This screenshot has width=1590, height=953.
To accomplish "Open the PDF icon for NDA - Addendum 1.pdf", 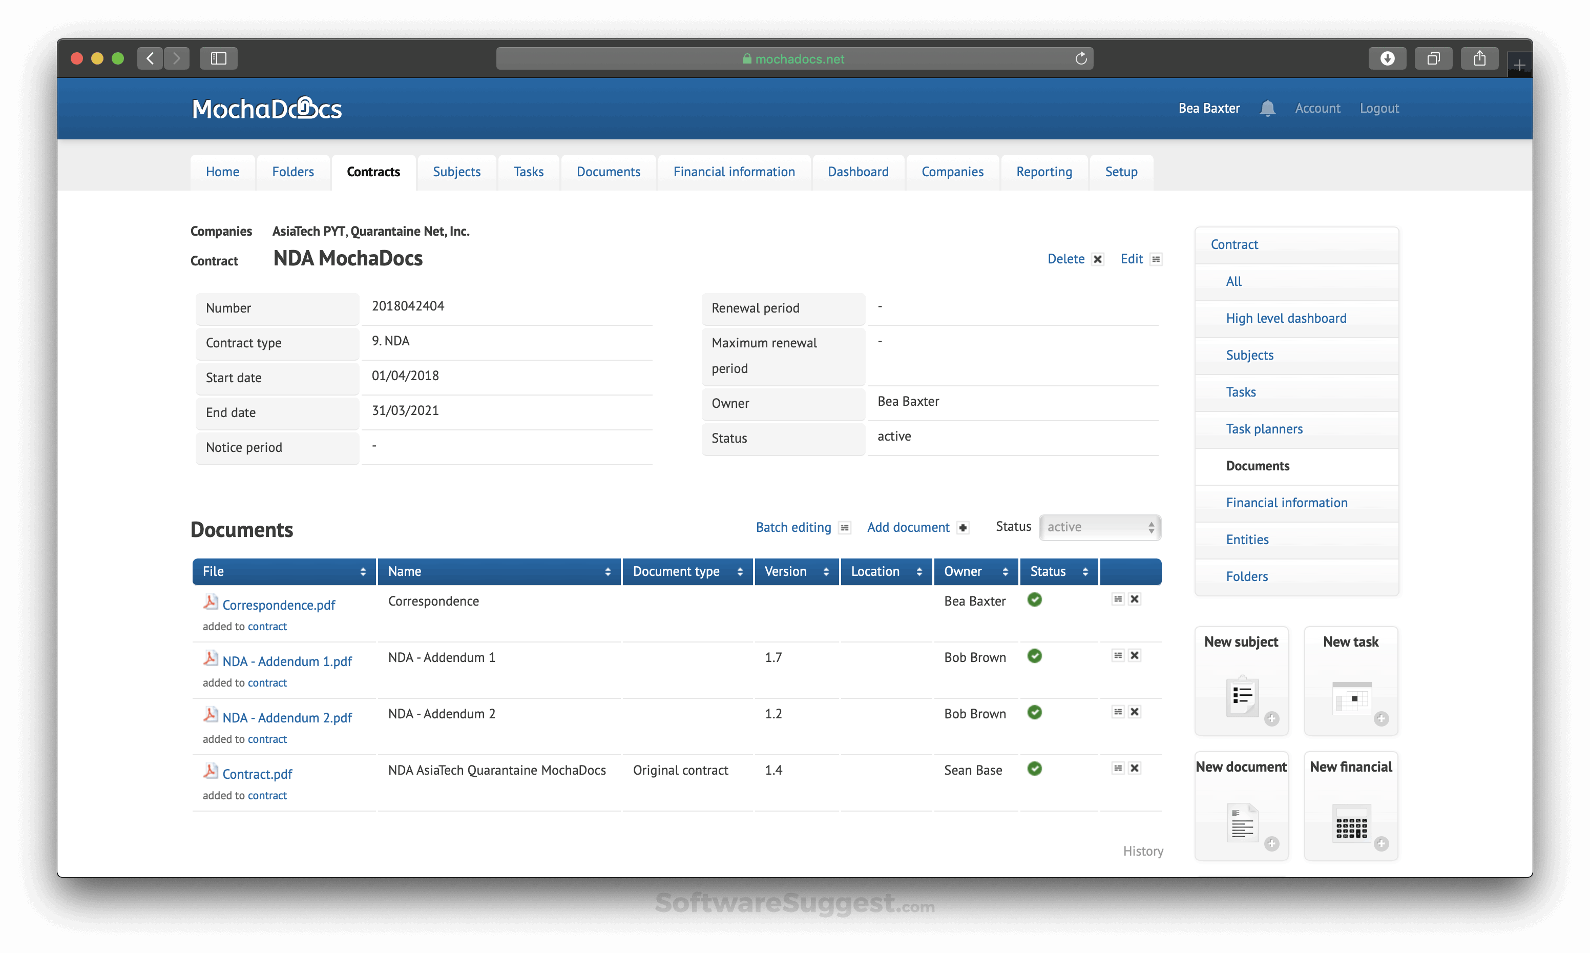I will pos(211,659).
